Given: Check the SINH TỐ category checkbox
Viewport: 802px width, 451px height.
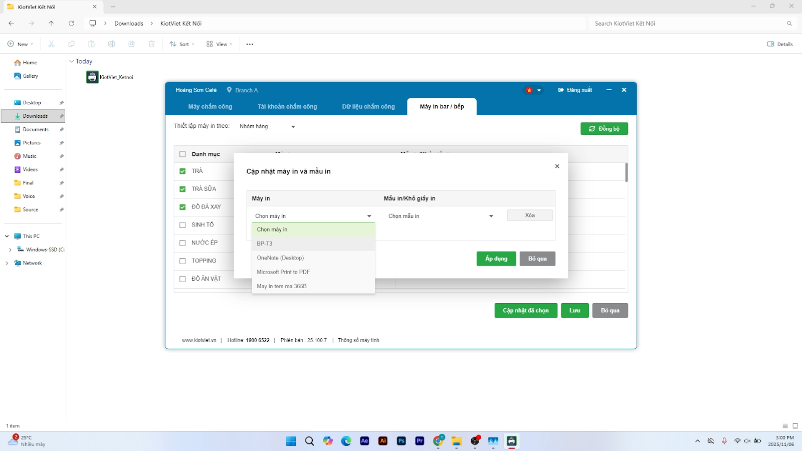Looking at the screenshot, I should tap(182, 225).
